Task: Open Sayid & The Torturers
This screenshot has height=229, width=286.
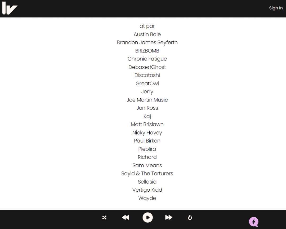Action: pyautogui.click(x=147, y=174)
